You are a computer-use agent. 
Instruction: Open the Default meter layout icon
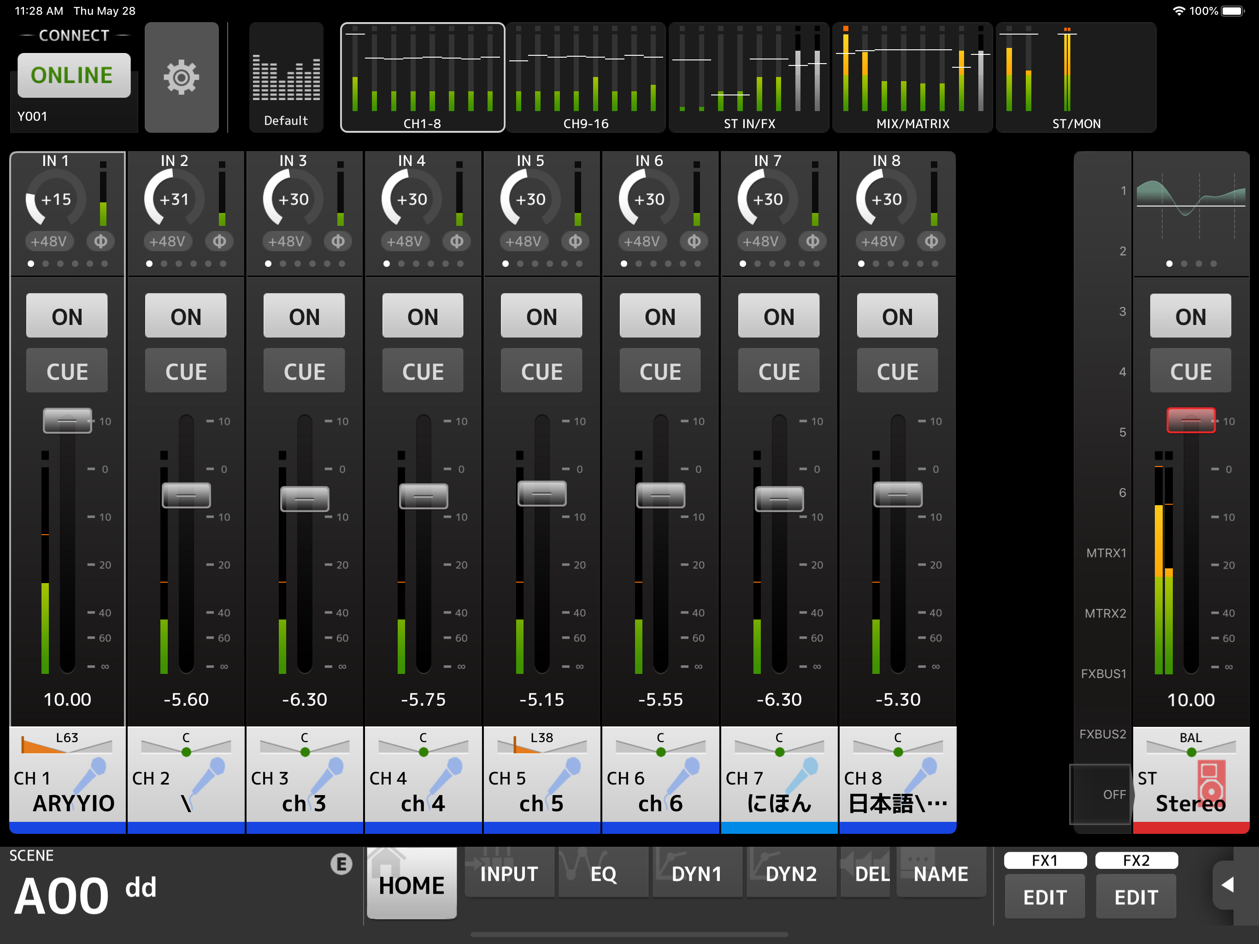pos(286,78)
